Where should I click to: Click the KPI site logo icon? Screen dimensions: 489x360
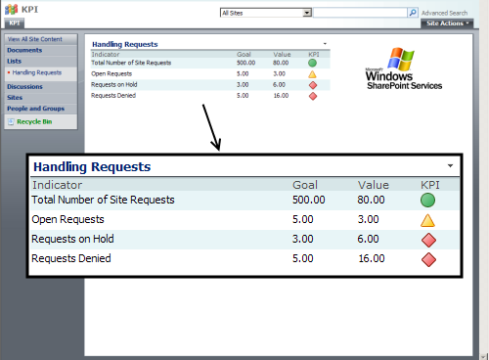tap(11, 9)
